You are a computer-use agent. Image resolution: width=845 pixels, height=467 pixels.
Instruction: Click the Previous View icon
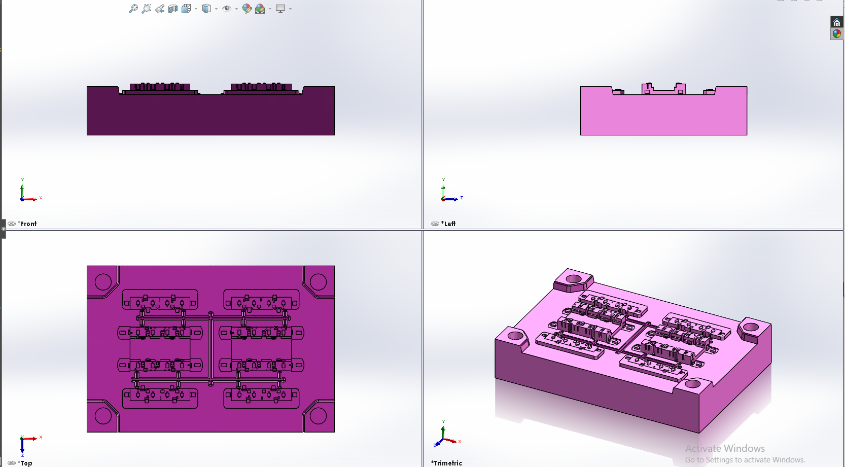160,9
